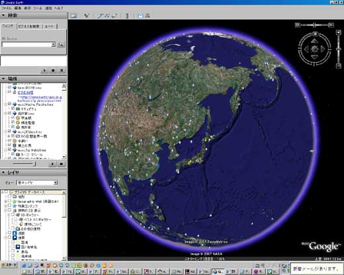This screenshot has height=275, width=344.
Task: Click the Start button on the taskbar
Action: 9,265
